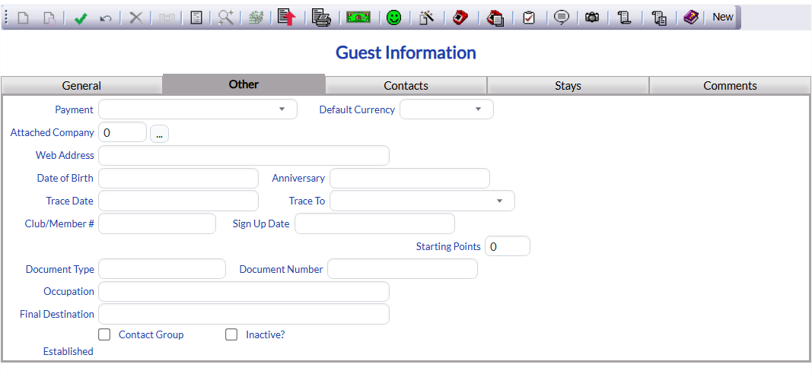Click the printer documents icon
Viewport: 812px width, 377px height.
click(x=321, y=17)
